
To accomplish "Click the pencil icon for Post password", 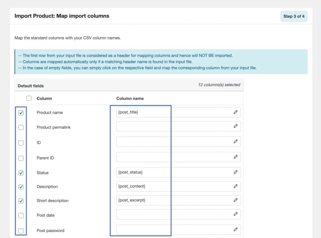I will coord(235,230).
